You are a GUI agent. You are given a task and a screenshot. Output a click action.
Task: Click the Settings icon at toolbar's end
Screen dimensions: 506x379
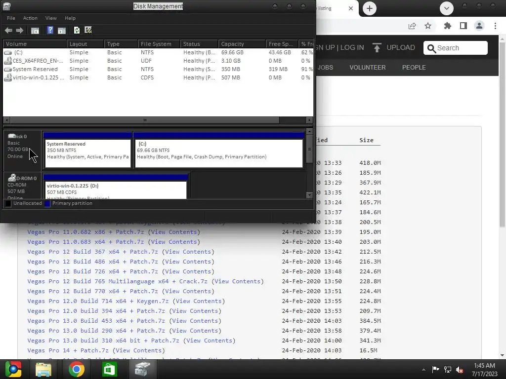(x=88, y=30)
